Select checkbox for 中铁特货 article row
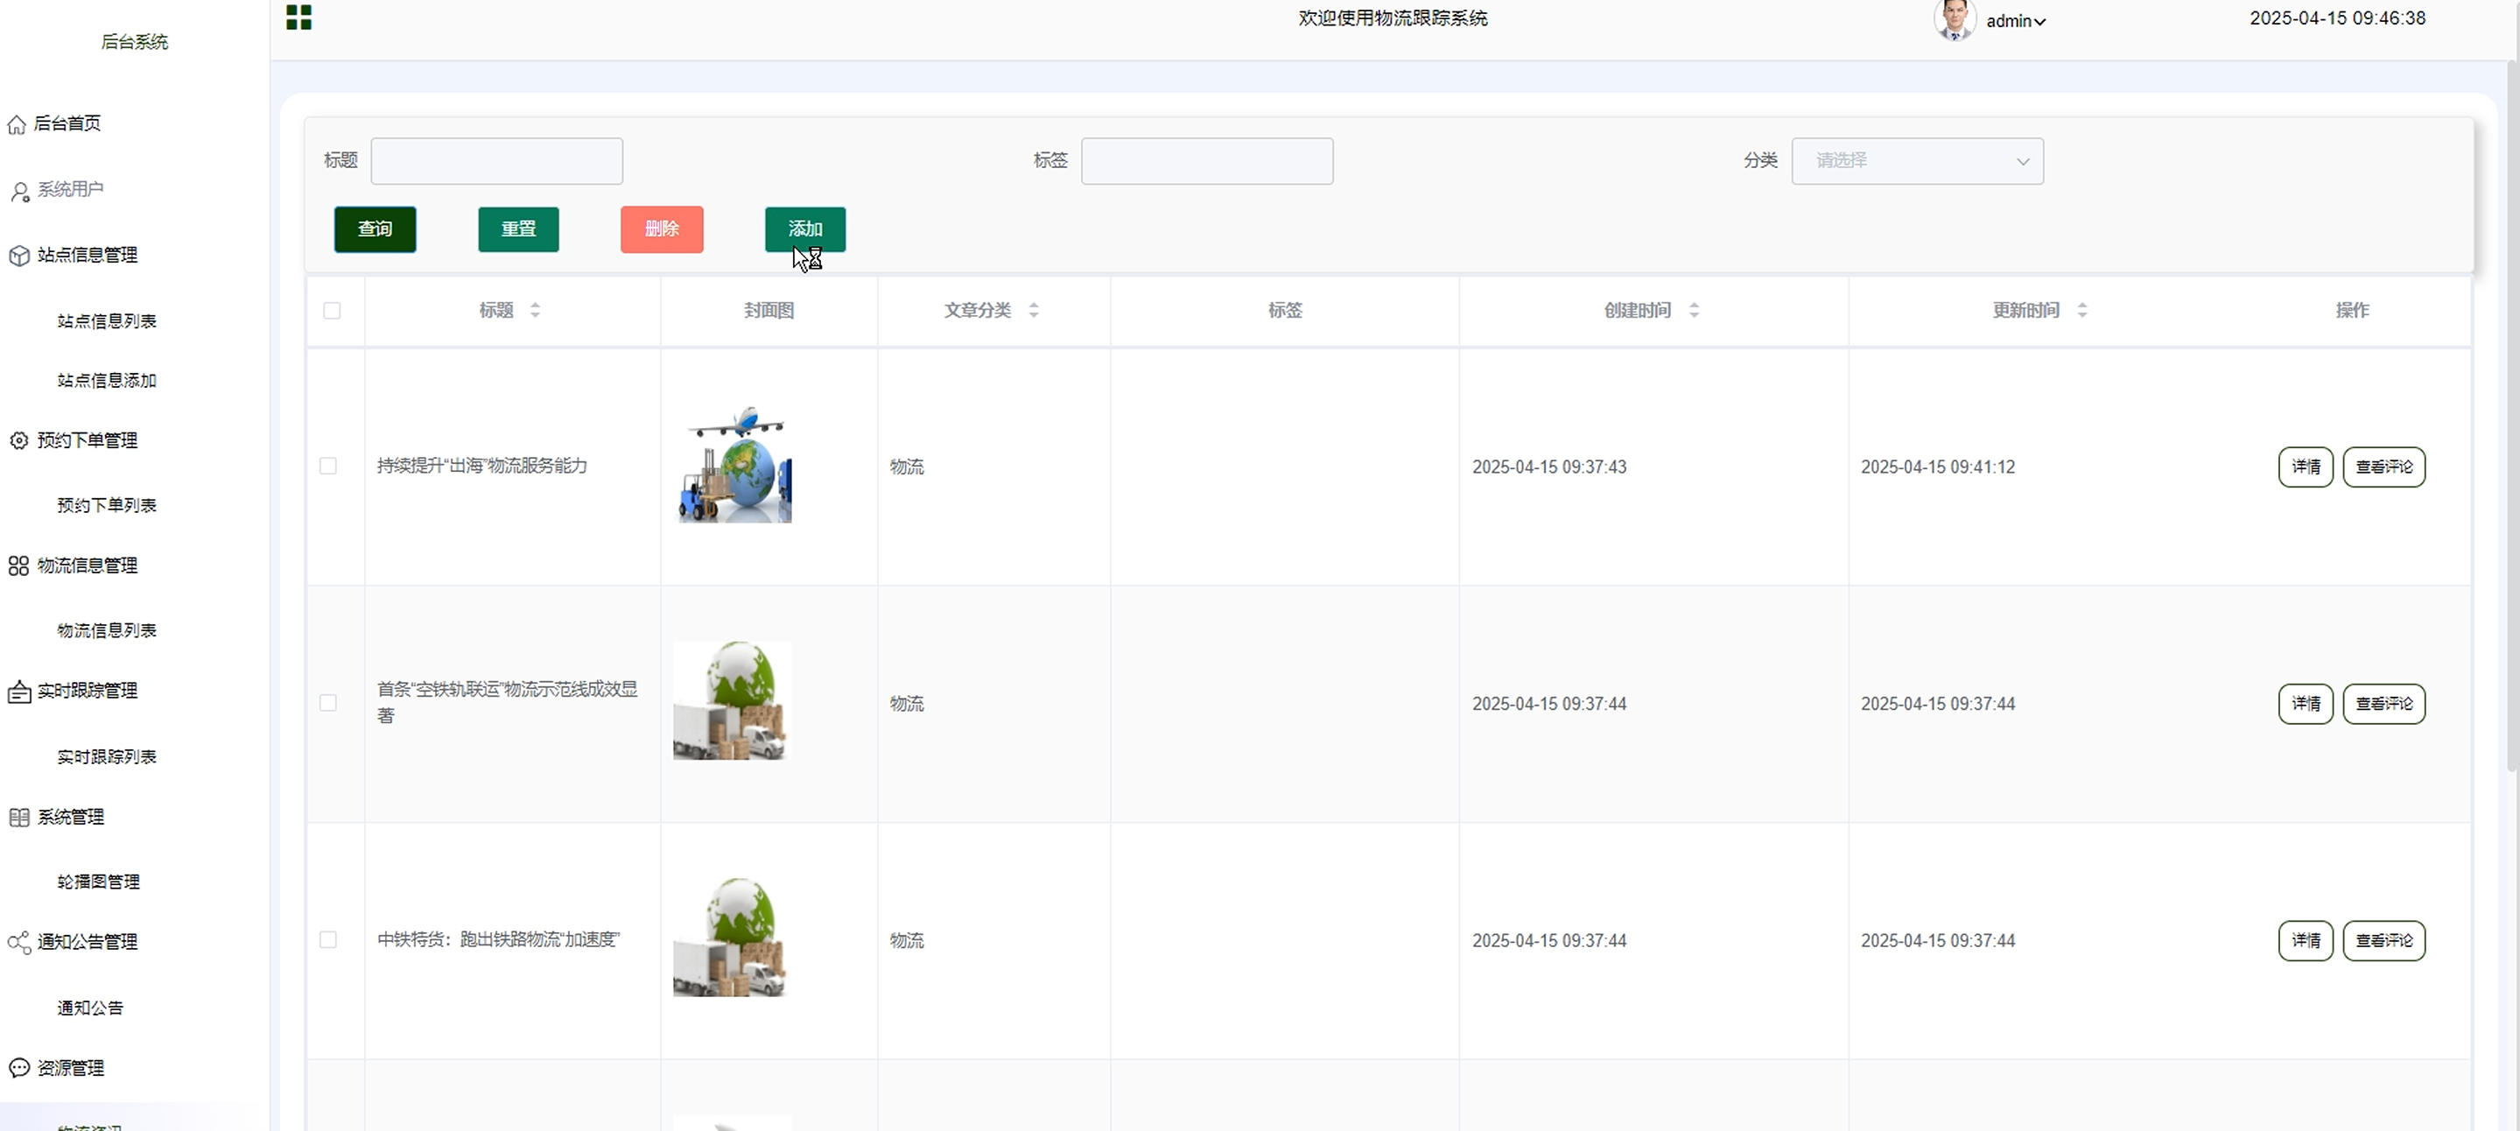 (x=329, y=940)
